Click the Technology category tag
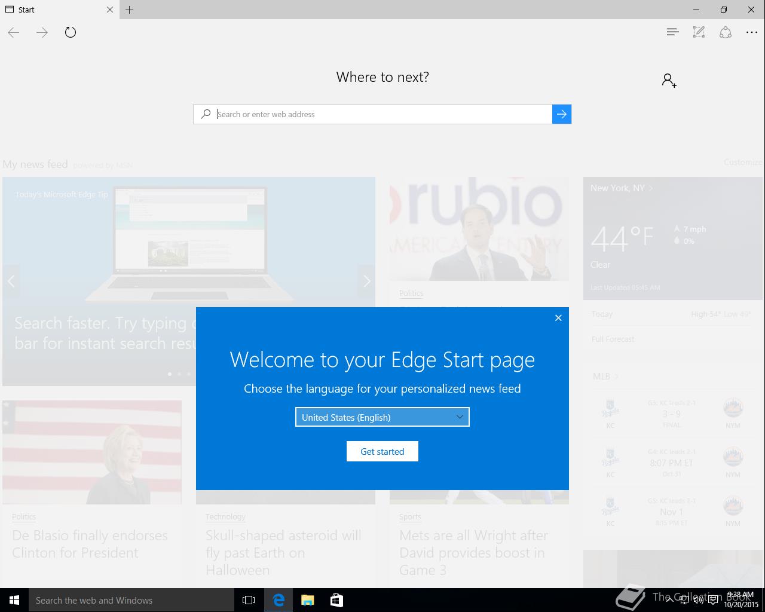The height and width of the screenshot is (612, 765). pyautogui.click(x=225, y=516)
